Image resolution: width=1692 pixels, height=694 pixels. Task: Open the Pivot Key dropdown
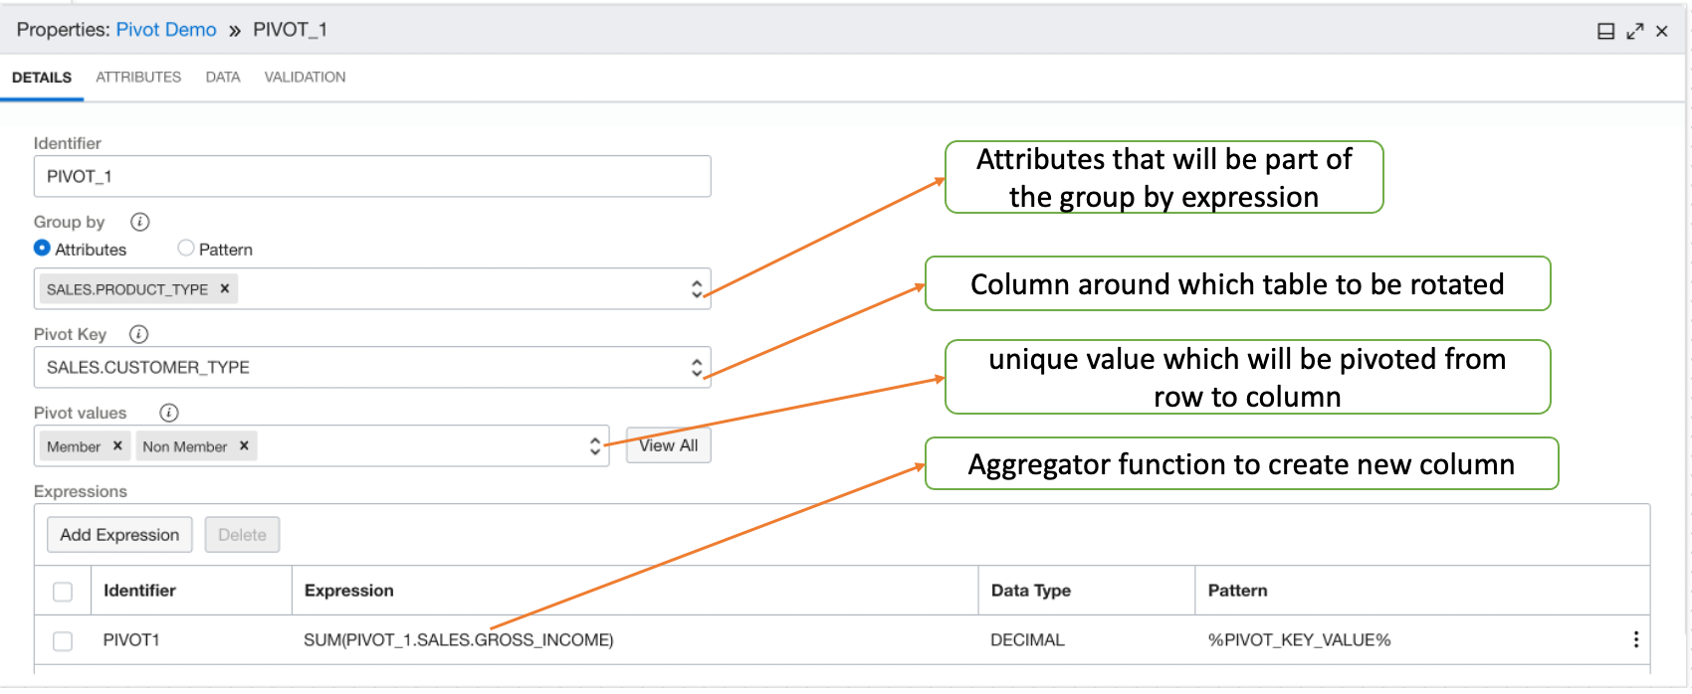click(x=696, y=367)
